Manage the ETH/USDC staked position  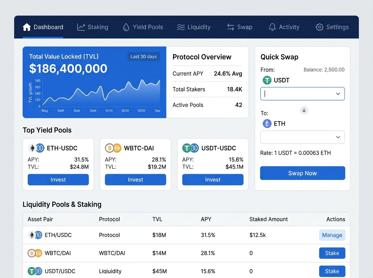tap(332, 235)
